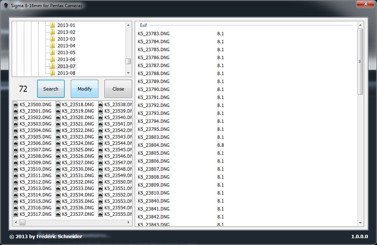This screenshot has height=245, width=377.
Task: Select the 2013-08 folder label
Action: click(66, 73)
